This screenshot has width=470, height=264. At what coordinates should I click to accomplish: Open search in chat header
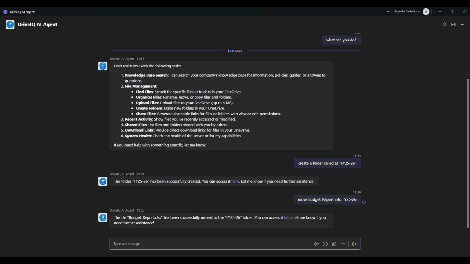[x=445, y=25]
